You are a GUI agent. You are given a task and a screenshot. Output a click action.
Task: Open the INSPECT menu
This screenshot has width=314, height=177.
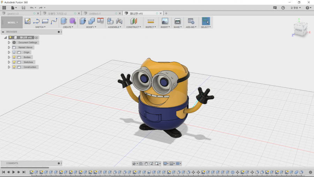point(151,27)
